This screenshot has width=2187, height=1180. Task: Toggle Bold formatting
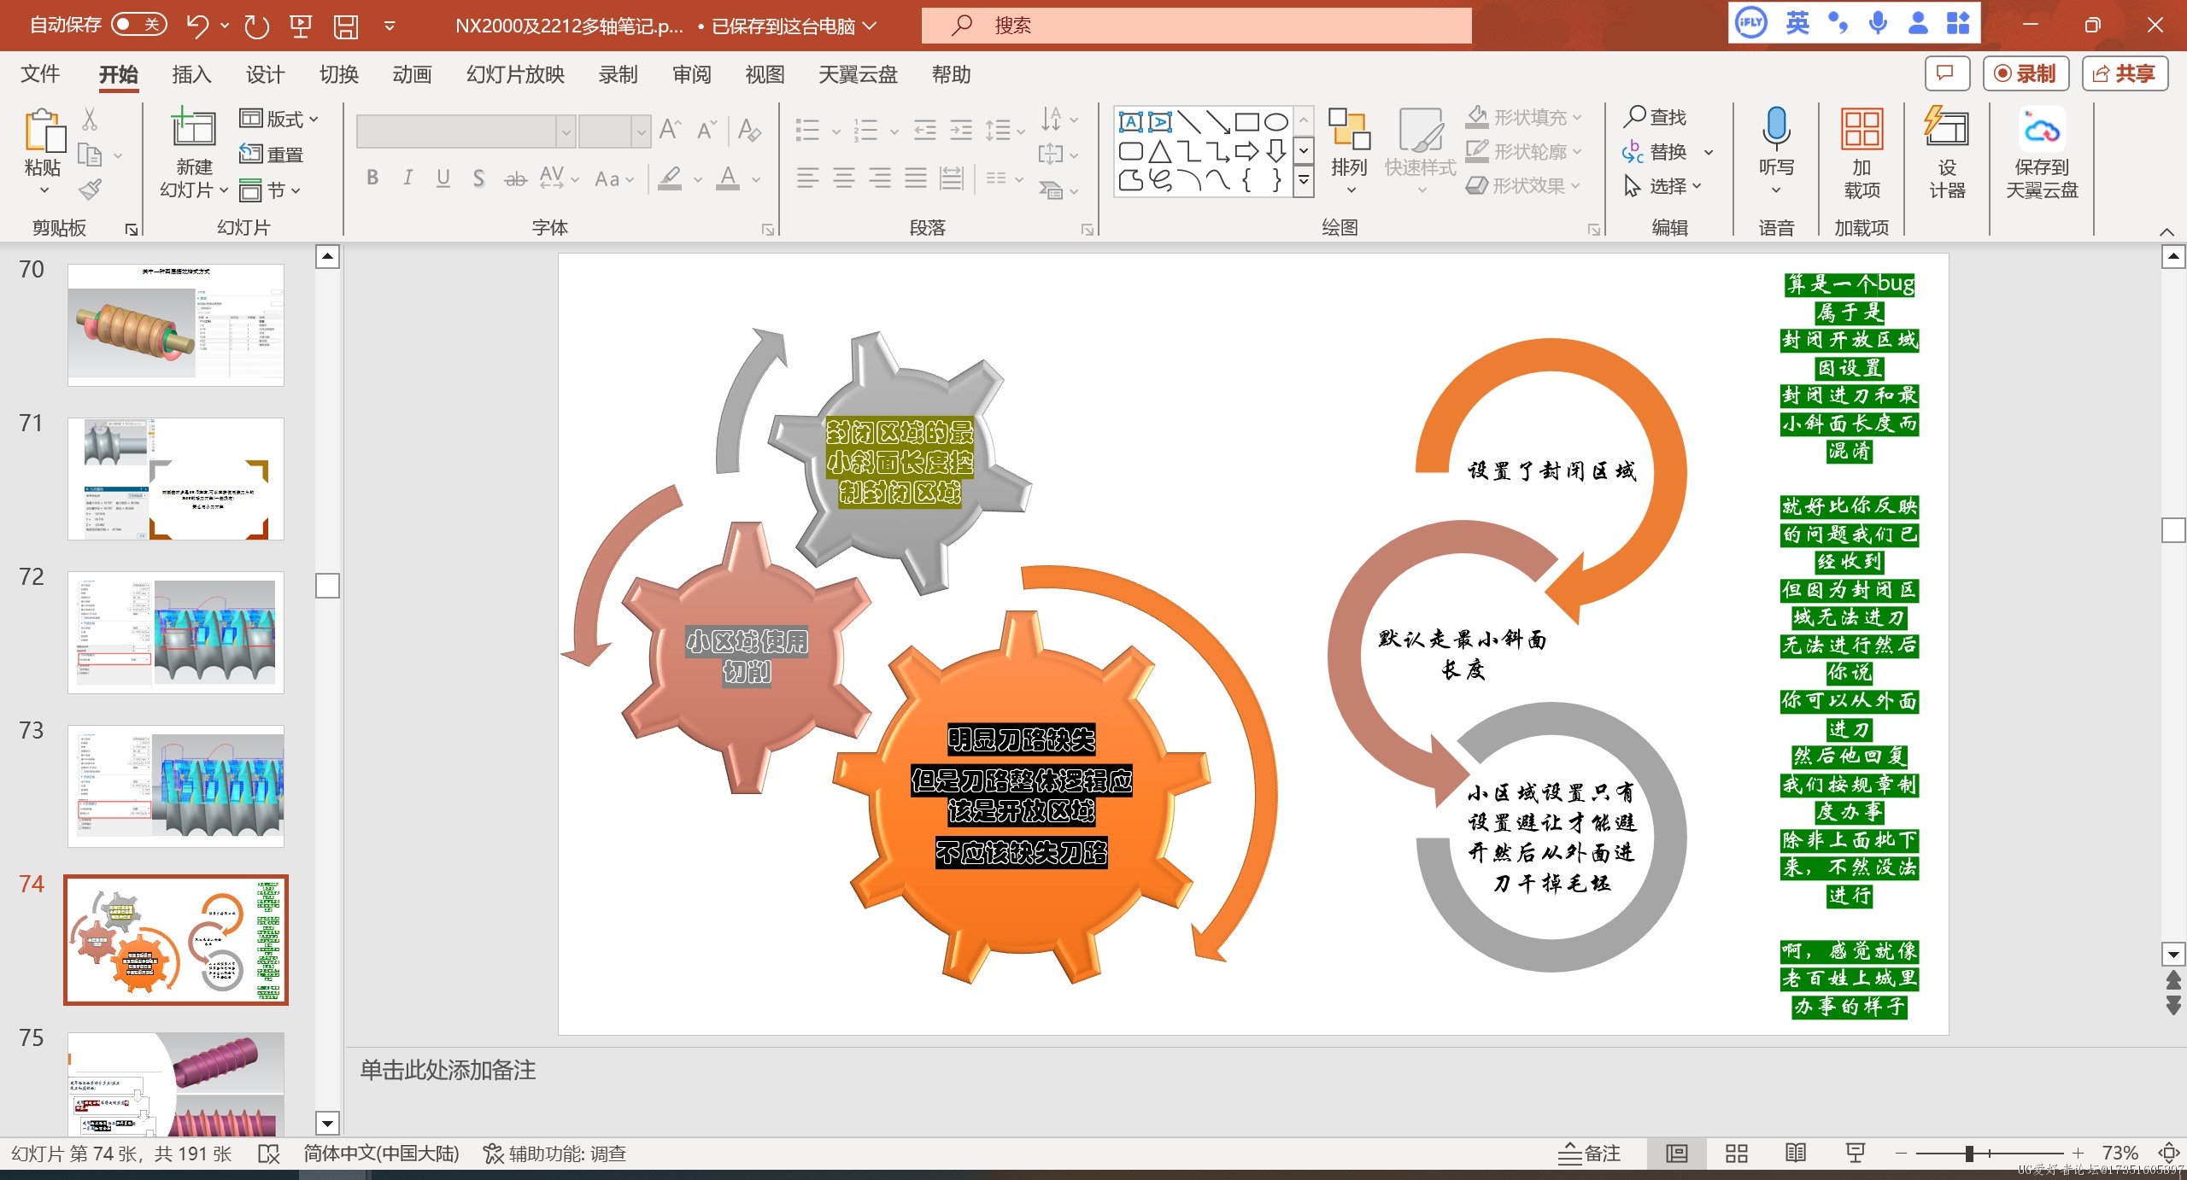pyautogui.click(x=372, y=178)
